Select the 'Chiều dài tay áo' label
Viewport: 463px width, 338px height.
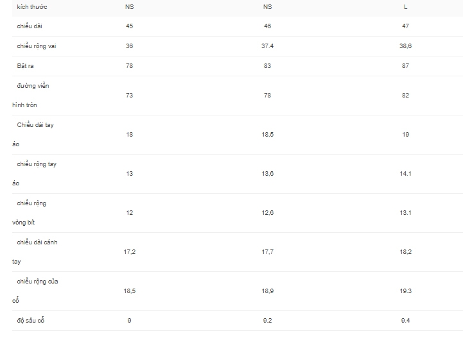(x=33, y=135)
